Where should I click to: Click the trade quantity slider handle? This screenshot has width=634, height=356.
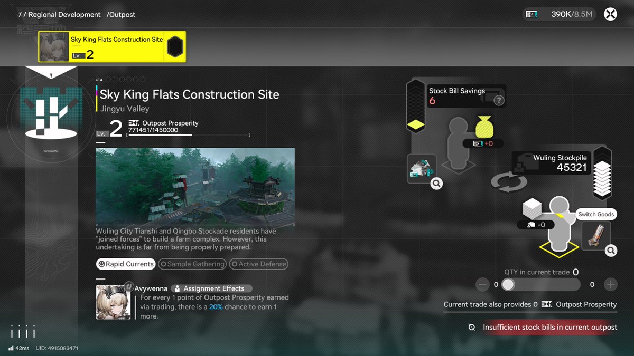[x=508, y=285]
